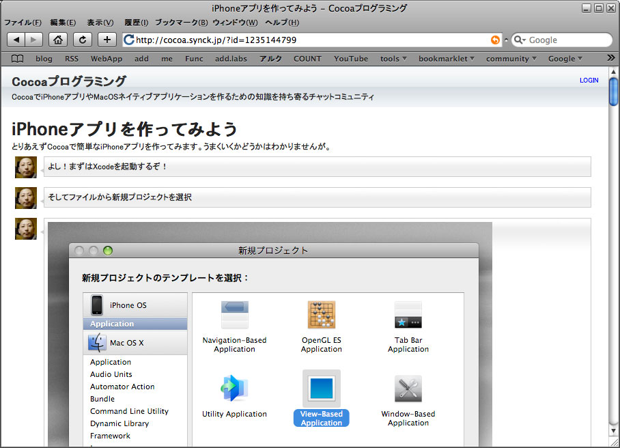This screenshot has width=620, height=448.
Task: Select the View-Based Application template icon
Action: coord(322,389)
